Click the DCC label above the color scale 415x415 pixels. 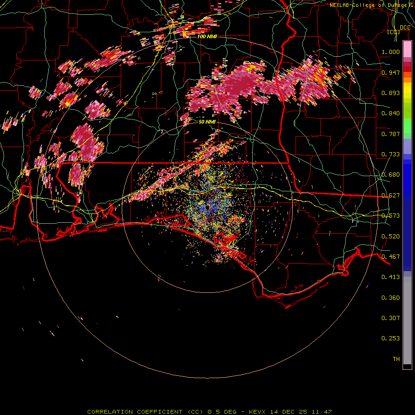[405, 28]
